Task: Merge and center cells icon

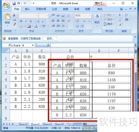Action: tap(68, 21)
